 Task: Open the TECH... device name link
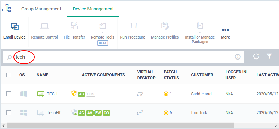coord(54,94)
